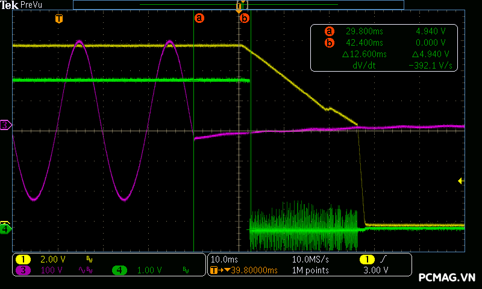
Task: Click the cursor 'a' marker on the graticule
Action: 199,18
